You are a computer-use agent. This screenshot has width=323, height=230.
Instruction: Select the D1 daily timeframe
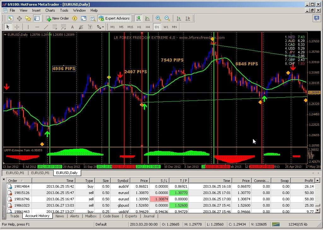coord(157,27)
